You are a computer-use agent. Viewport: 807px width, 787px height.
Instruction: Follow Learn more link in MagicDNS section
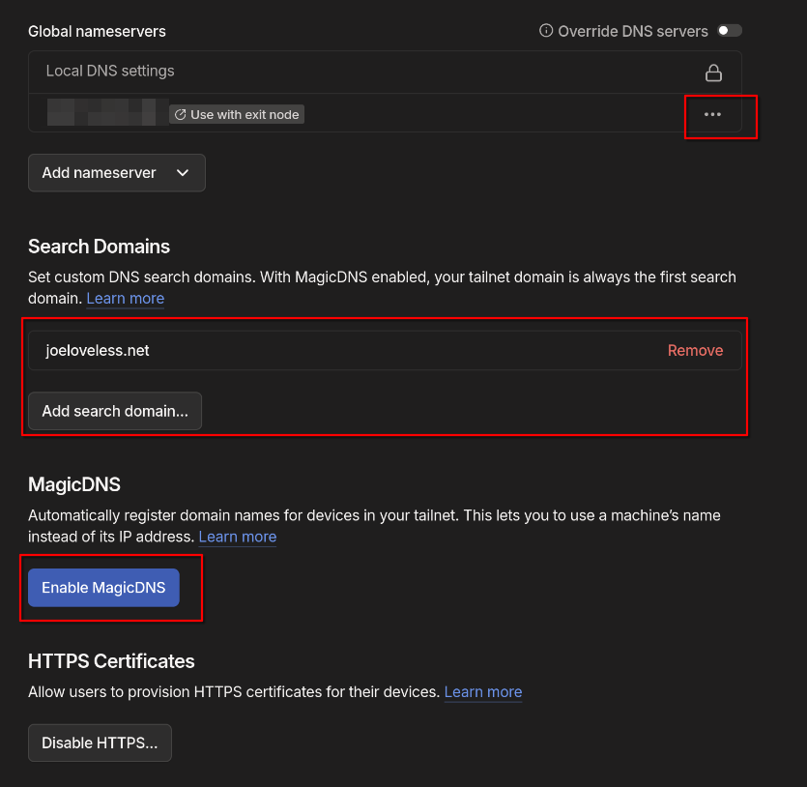(238, 537)
